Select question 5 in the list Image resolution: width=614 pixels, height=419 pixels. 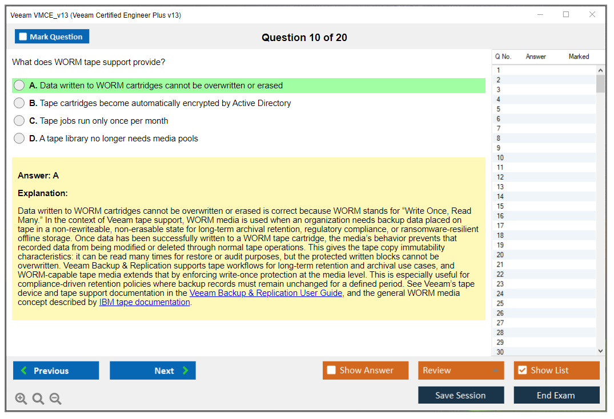[544, 109]
